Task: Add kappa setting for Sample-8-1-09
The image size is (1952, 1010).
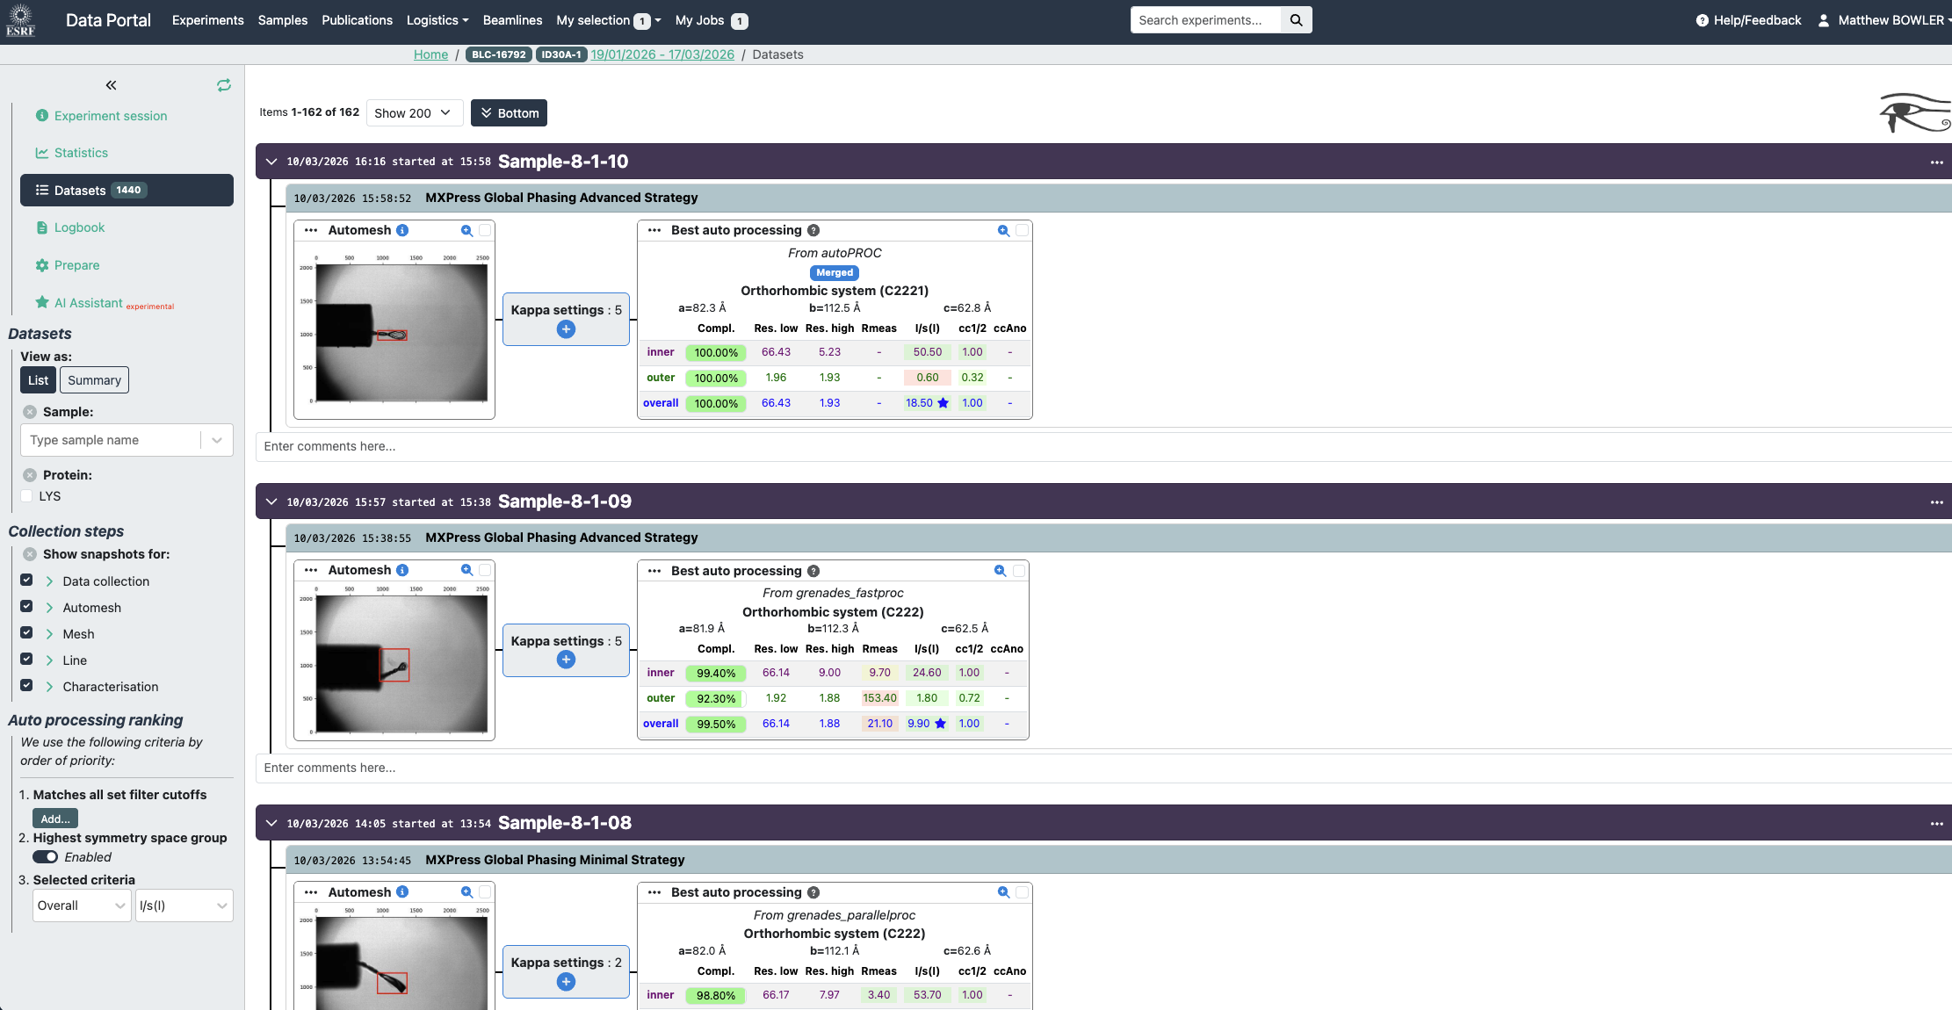Action: pyautogui.click(x=566, y=660)
